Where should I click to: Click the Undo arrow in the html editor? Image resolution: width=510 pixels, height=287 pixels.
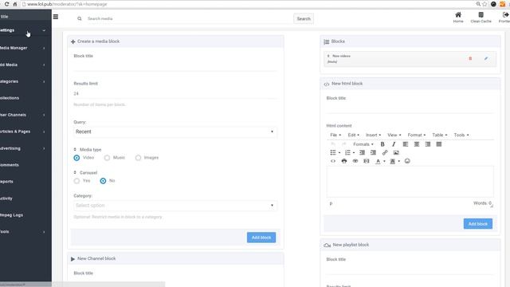pos(333,144)
